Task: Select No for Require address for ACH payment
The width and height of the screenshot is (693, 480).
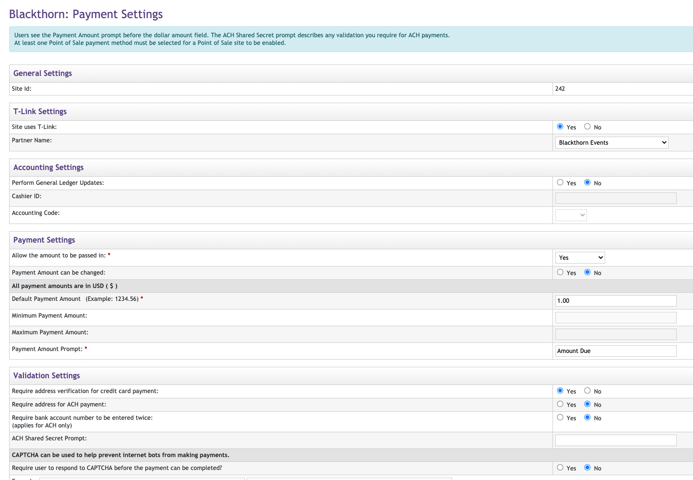Action: pos(587,404)
